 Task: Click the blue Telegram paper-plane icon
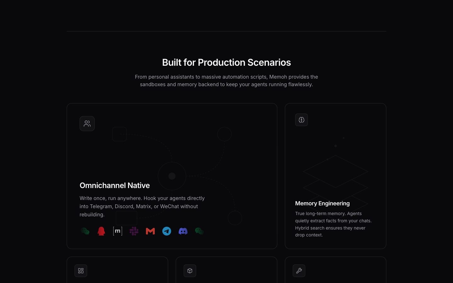click(167, 231)
